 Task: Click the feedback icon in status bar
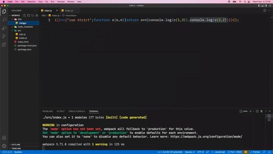coord(264,152)
